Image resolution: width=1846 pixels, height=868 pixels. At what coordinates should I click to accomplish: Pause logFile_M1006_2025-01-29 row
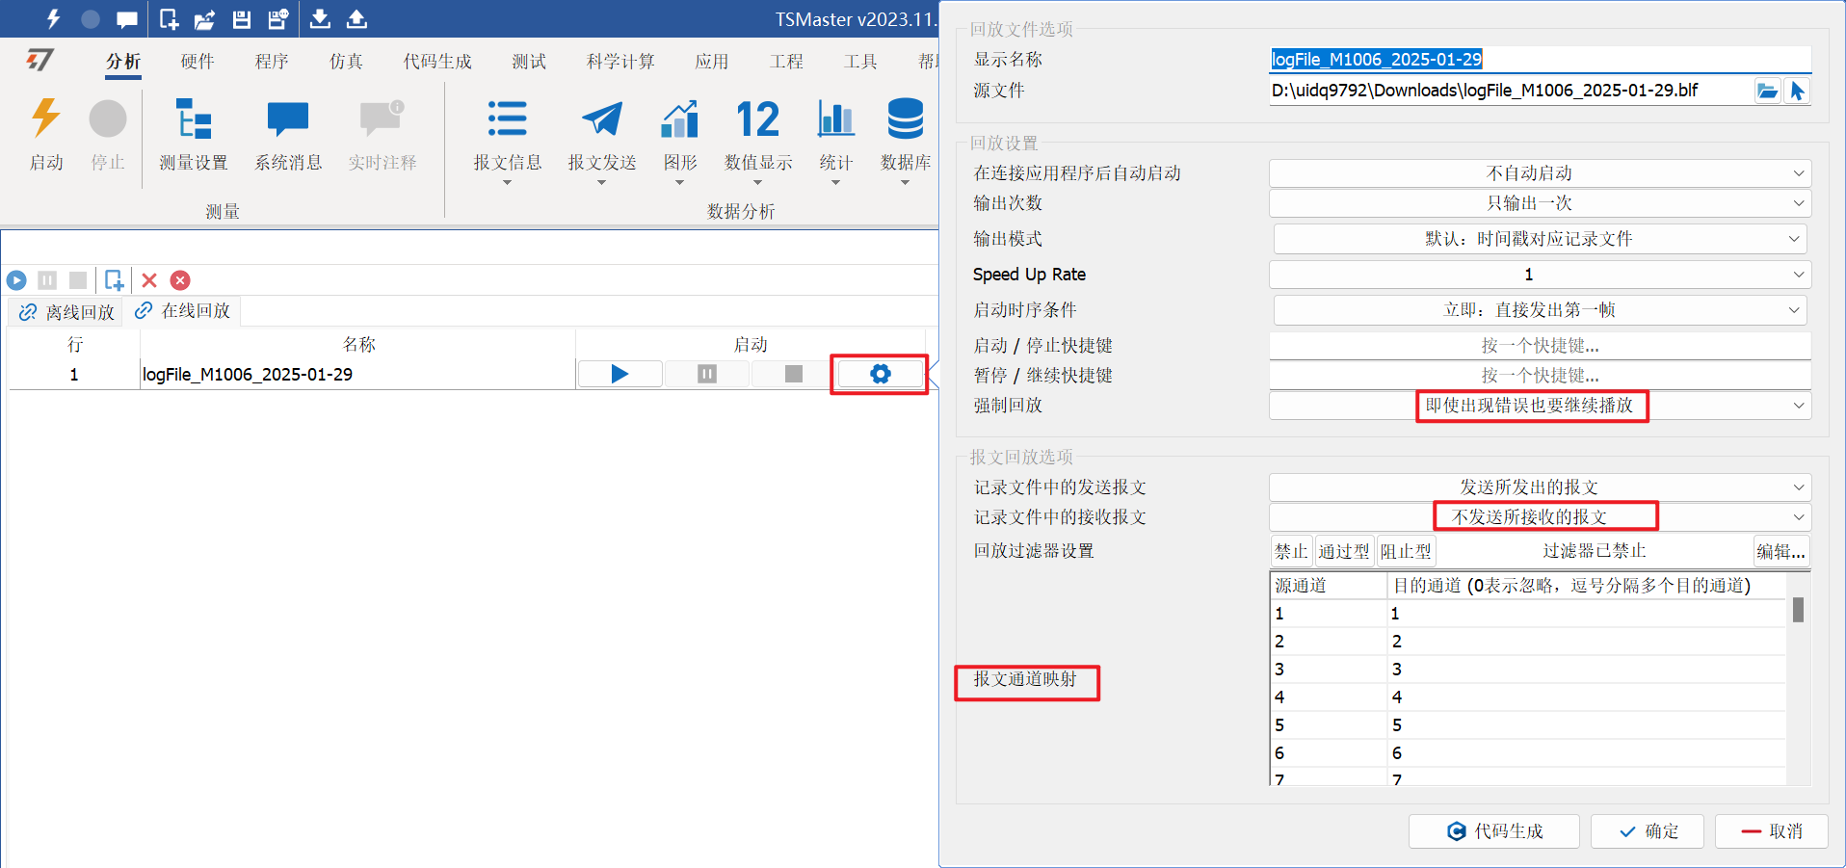point(707,374)
